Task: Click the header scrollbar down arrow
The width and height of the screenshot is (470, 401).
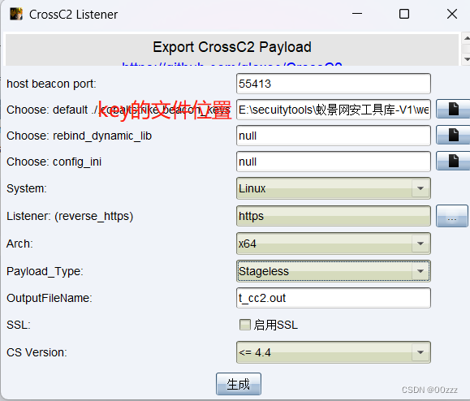Action: [x=467, y=58]
